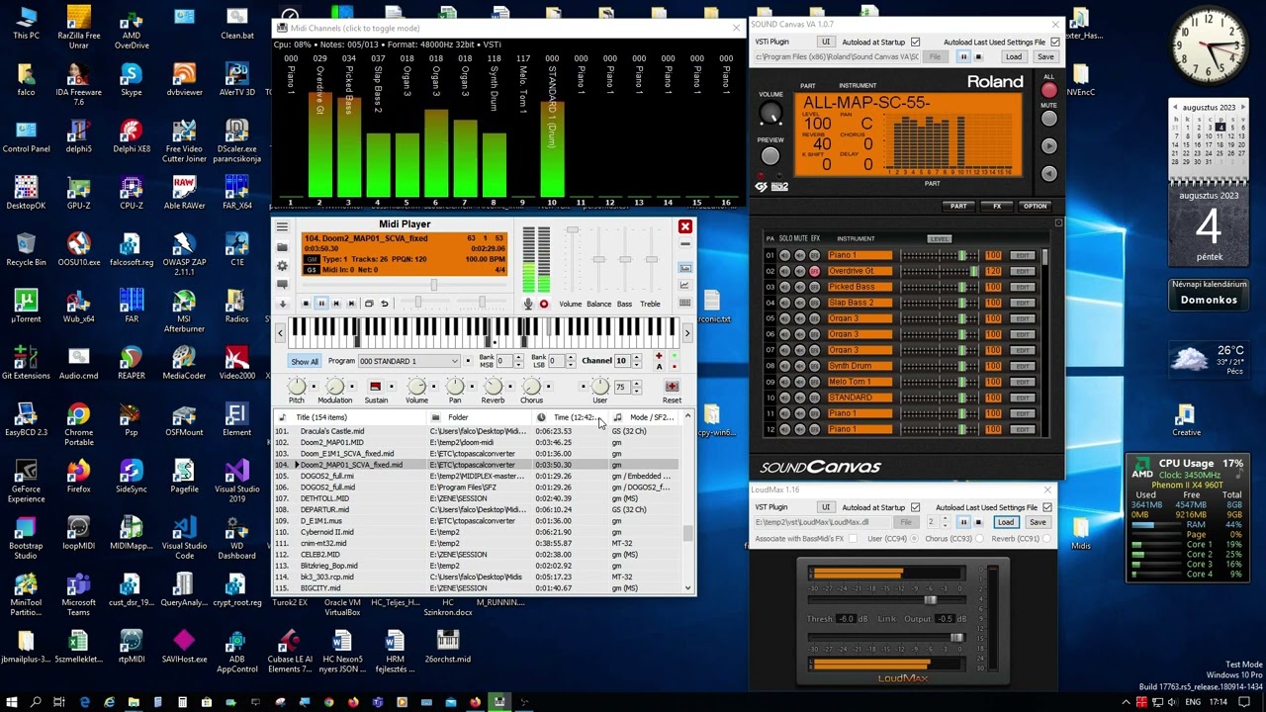This screenshot has height=712, width=1266.
Task: Start recording with red record button
Action: coord(543,304)
